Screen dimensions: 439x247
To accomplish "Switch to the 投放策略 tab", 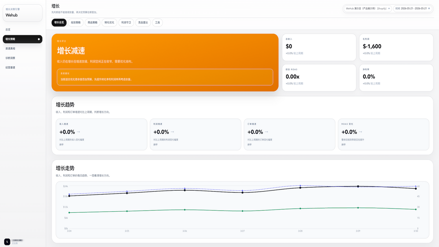I will [76, 23].
